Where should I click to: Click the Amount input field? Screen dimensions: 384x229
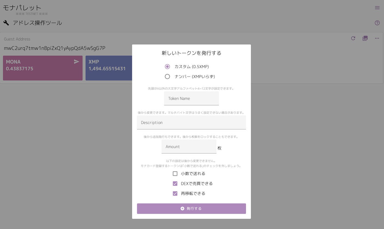point(189,147)
